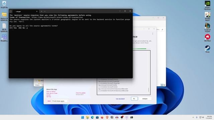Image resolution: width=214 pixels, height=120 pixels.
Task: Switch Explorer window to large icons view
Action: click(x=164, y=85)
